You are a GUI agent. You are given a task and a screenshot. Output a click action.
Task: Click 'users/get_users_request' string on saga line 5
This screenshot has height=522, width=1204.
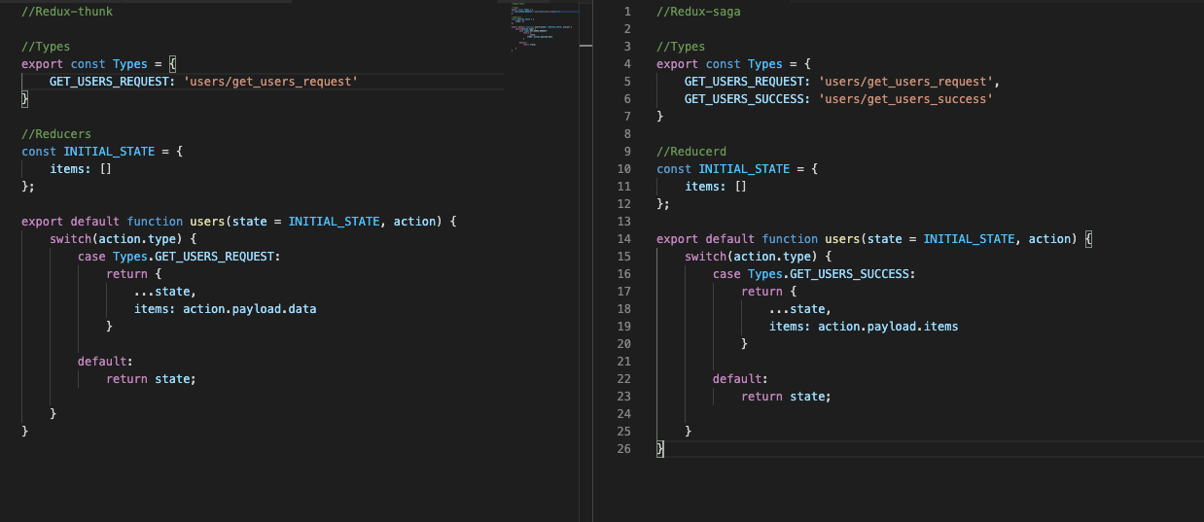coord(906,82)
